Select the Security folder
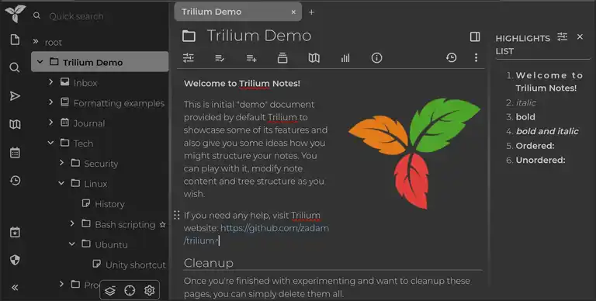This screenshot has height=301, width=596. (x=101, y=164)
